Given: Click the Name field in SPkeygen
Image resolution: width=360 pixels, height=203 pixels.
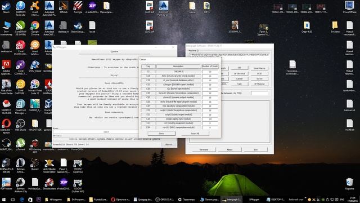Looking at the screenshot, I should click(x=96, y=132).
